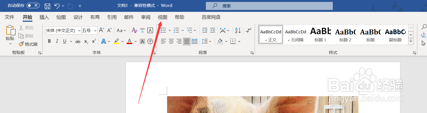Image resolution: width=427 pixels, height=113 pixels.
Task: Toggle character shading icon
Action: click(x=142, y=41)
